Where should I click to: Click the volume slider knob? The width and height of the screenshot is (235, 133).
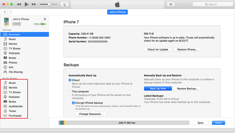click(49, 4)
